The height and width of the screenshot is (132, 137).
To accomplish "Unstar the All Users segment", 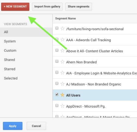I will pos(62,95).
